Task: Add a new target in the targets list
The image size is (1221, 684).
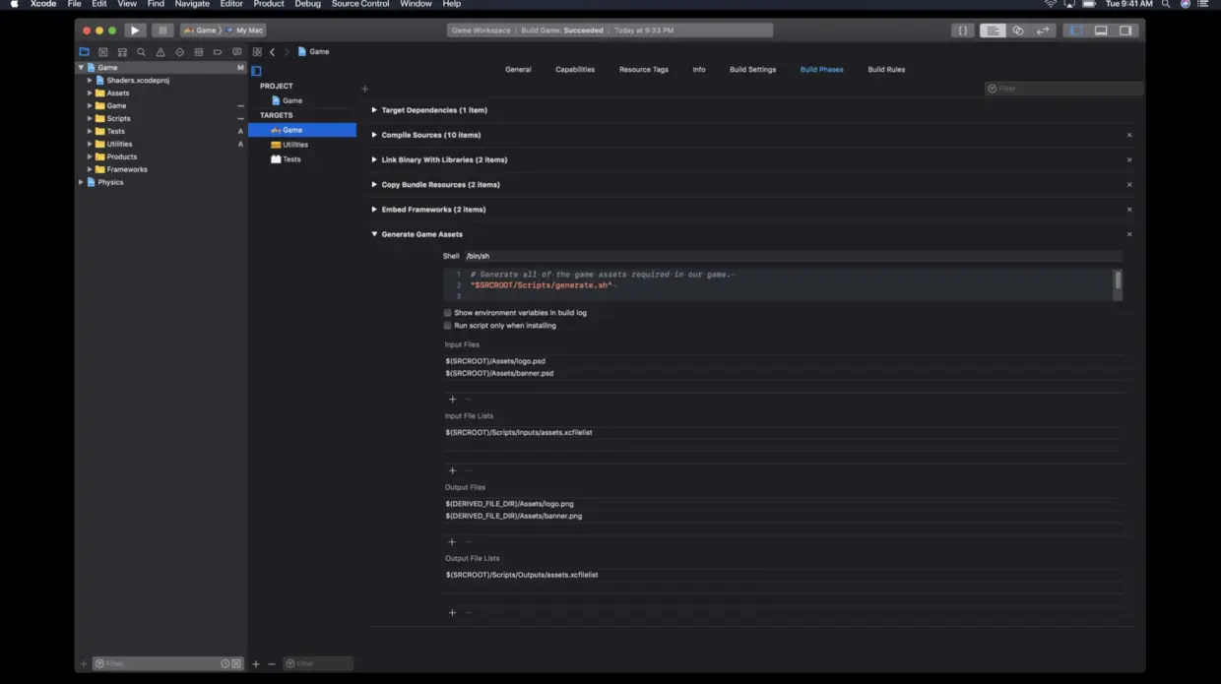Action: 256,663
